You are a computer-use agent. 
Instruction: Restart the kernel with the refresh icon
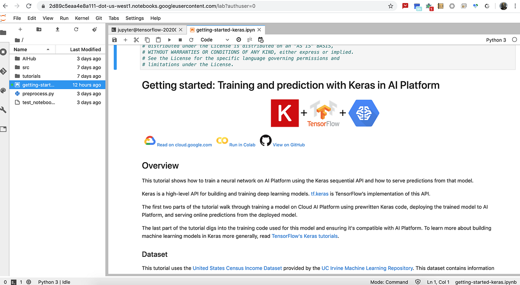[x=191, y=39]
